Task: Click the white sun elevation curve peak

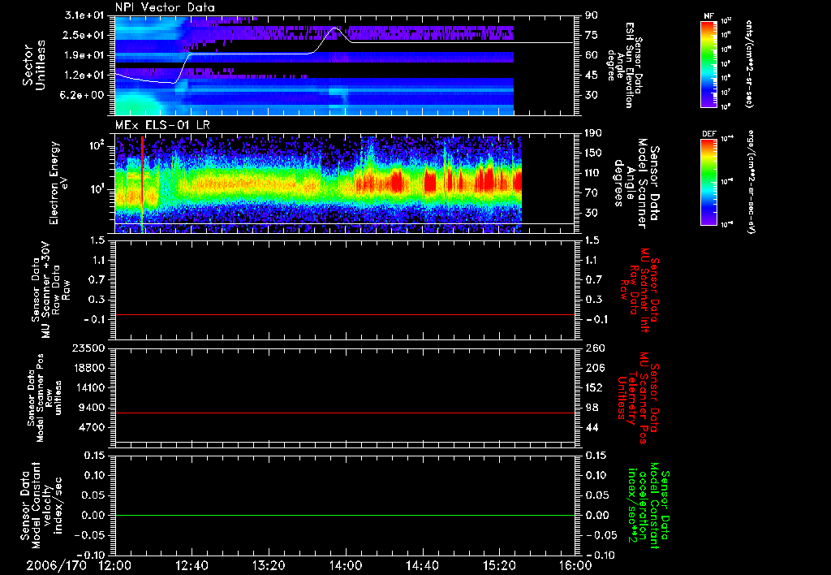Action: [334, 28]
